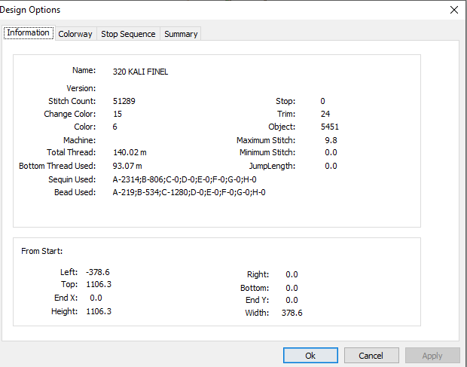Confirm with the Ok button
This screenshot has height=367, width=467.
310,356
